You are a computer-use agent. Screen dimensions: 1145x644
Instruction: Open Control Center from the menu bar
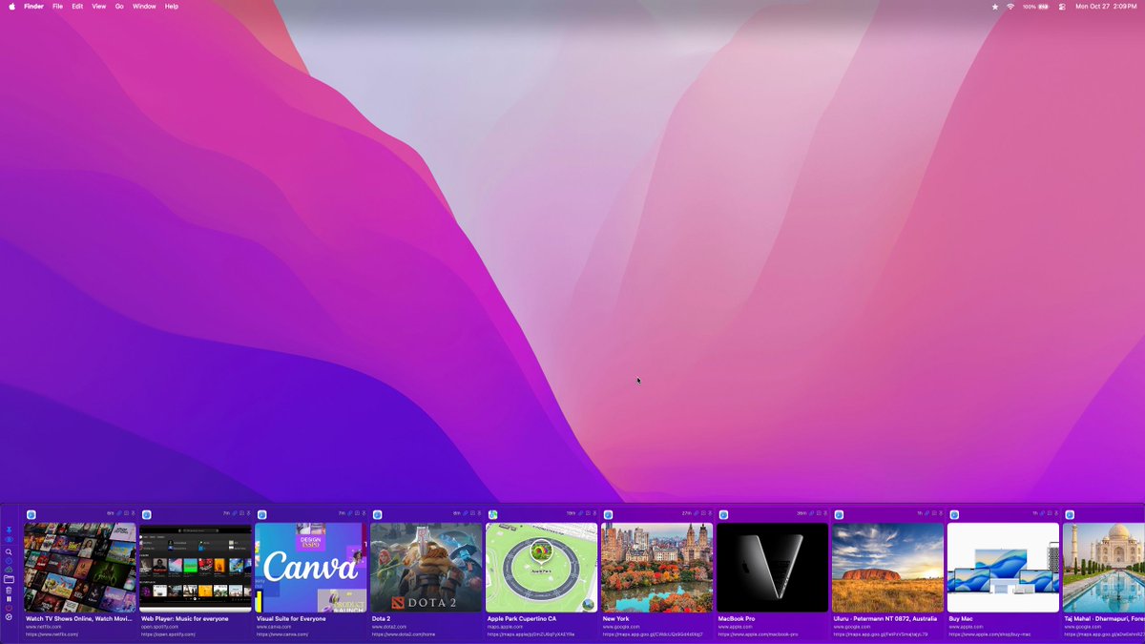click(1062, 6)
